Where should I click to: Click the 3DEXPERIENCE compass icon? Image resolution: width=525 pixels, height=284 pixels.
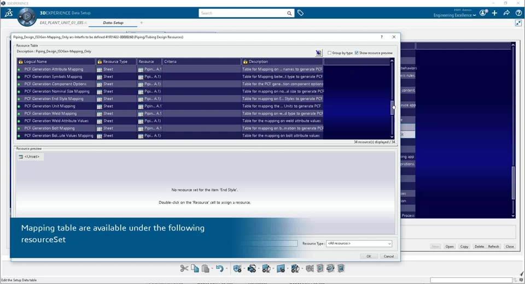tap(27, 16)
